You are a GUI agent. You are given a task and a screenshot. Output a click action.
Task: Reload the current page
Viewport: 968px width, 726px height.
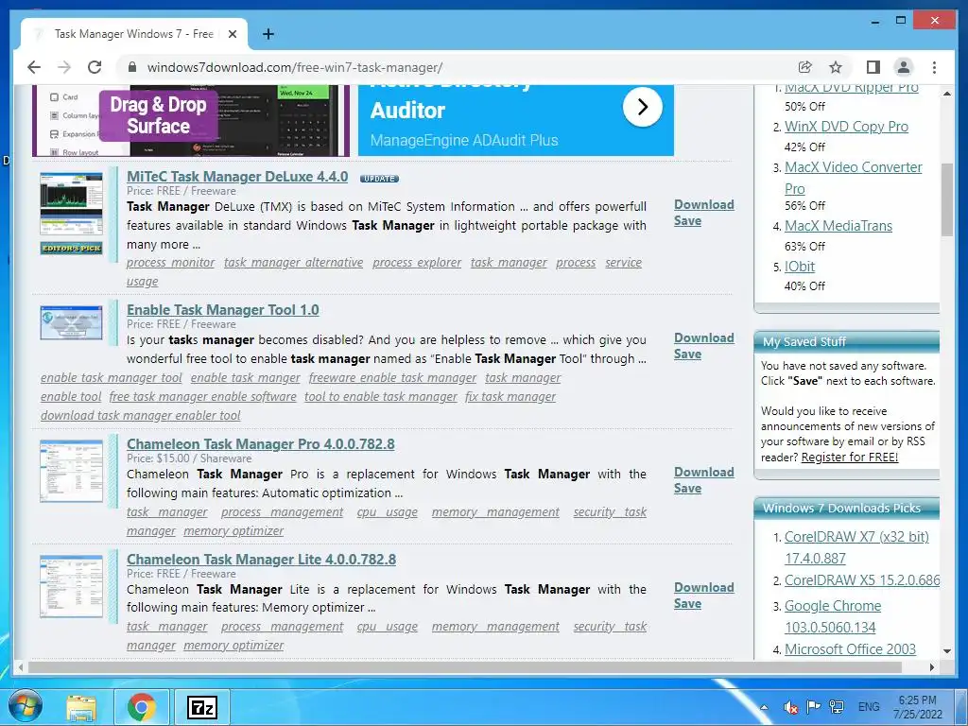pos(95,67)
